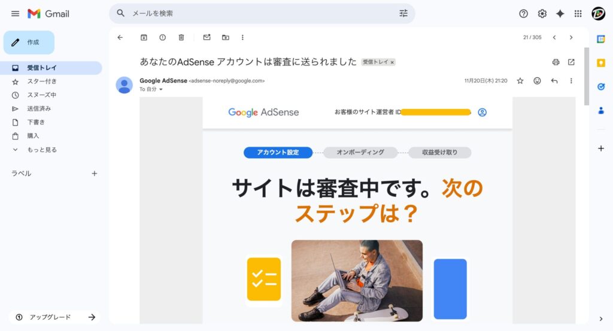The image size is (613, 331).
Task: Hide the side panel chevron
Action: [601, 319]
